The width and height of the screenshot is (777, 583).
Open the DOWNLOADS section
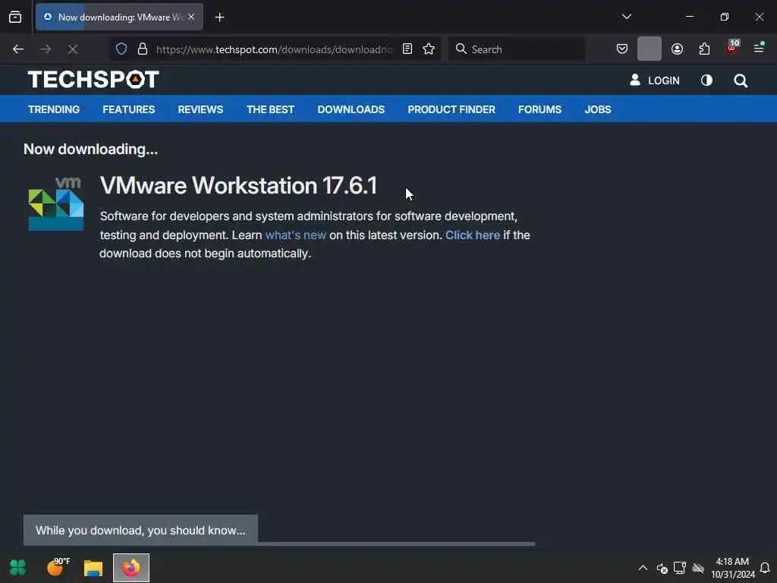tap(351, 109)
